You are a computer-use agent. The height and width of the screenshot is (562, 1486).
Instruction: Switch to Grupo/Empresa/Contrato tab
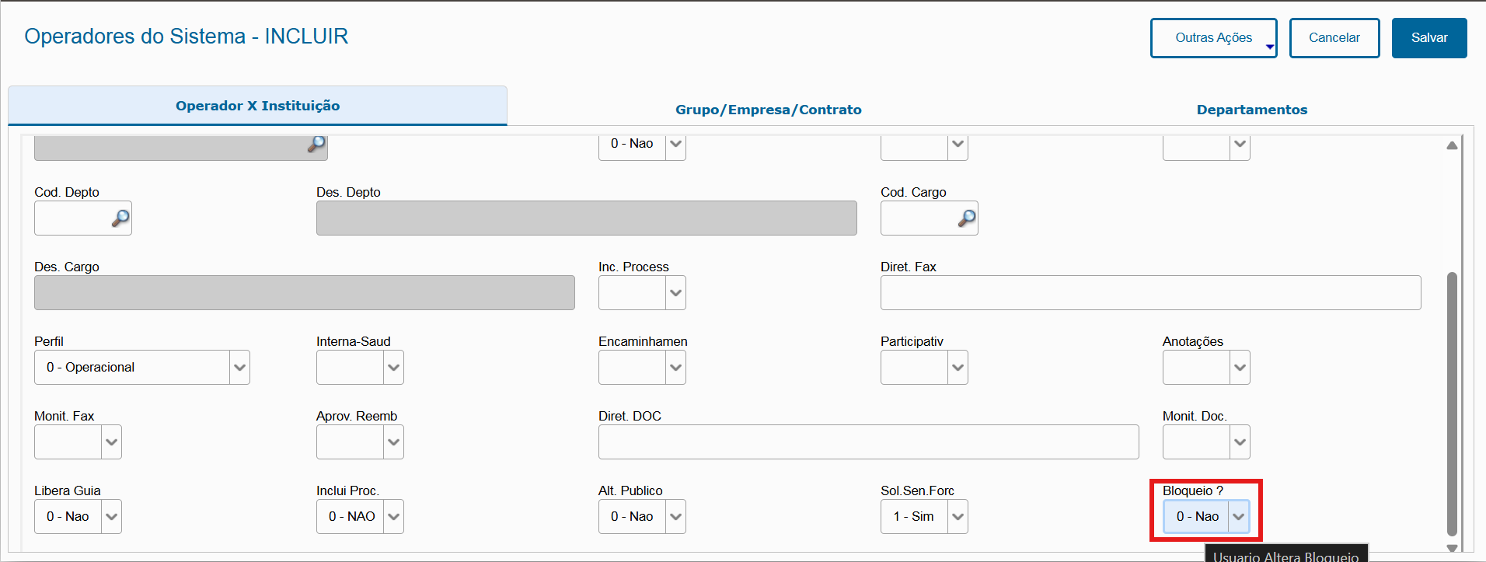click(x=768, y=110)
